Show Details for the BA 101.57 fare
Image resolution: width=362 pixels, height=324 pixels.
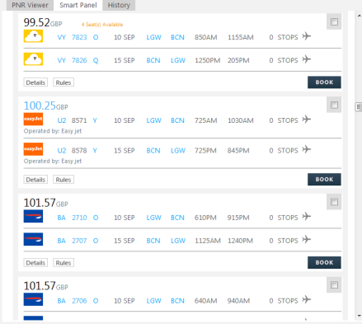[35, 263]
